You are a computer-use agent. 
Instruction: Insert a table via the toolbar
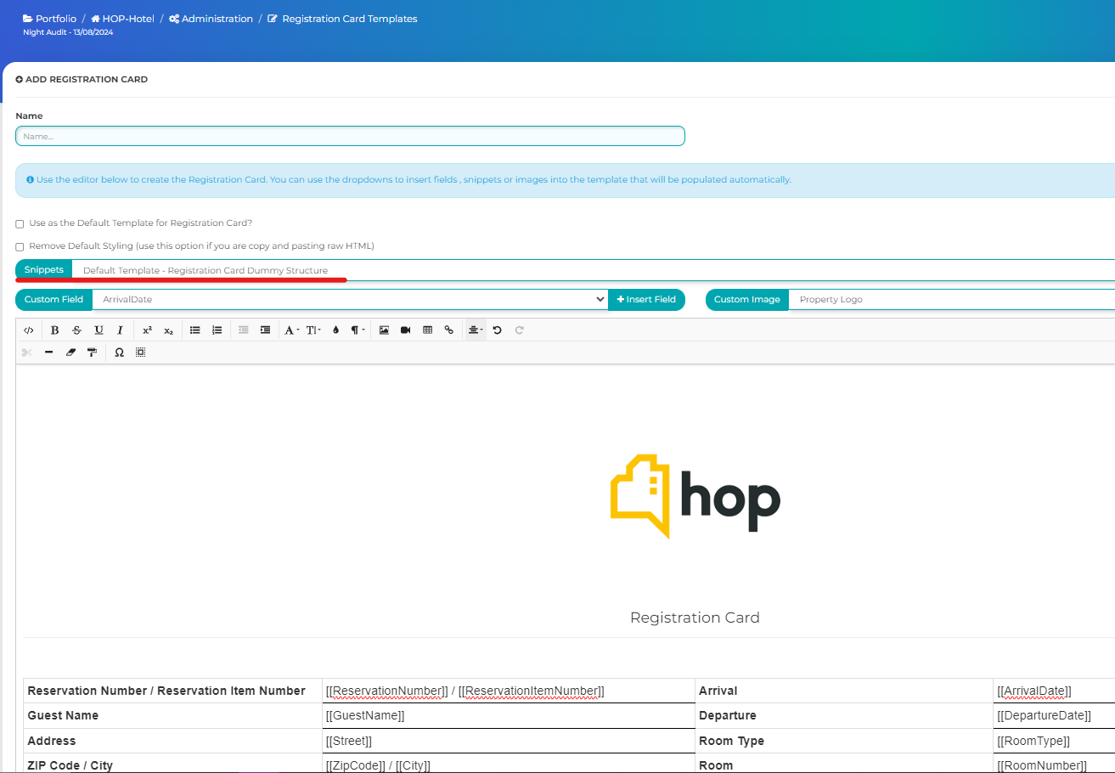pyautogui.click(x=427, y=330)
